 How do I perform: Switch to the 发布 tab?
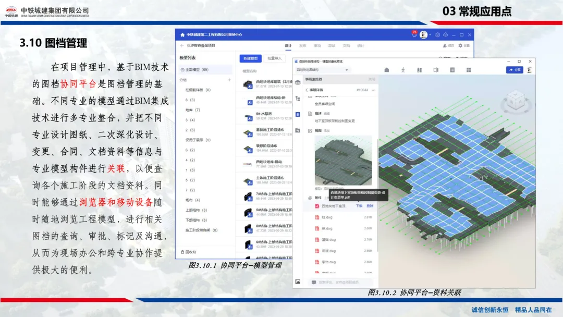click(x=303, y=45)
